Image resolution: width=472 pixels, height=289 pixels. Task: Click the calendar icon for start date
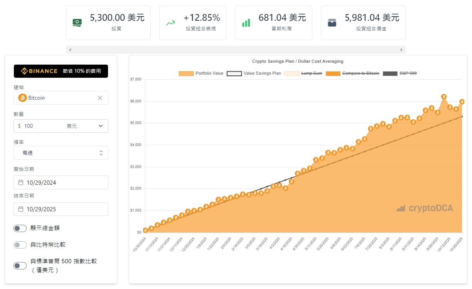21,182
